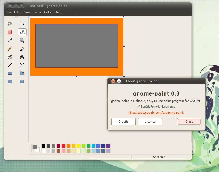
Task: Select the curve drawing tool
Action: tap(22, 65)
